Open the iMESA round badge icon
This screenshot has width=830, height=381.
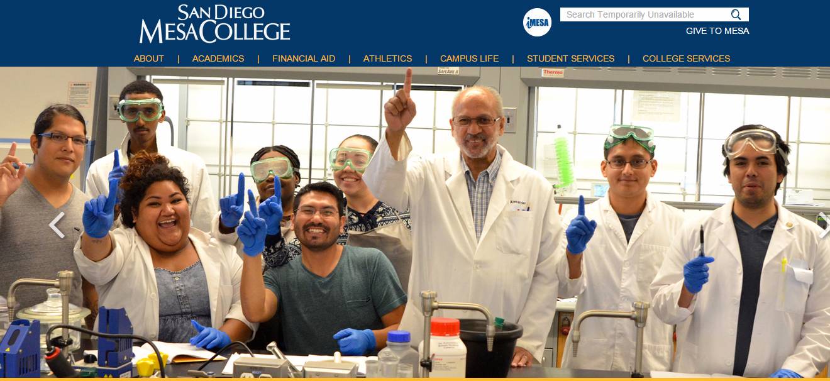(x=537, y=23)
